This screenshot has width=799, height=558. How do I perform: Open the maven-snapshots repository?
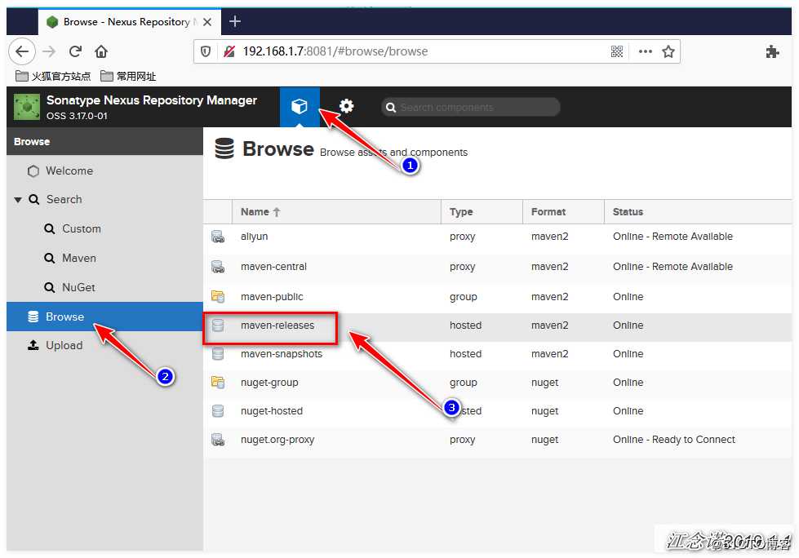282,354
